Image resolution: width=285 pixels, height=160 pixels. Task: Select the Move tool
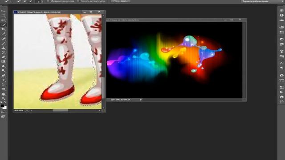tap(3, 11)
